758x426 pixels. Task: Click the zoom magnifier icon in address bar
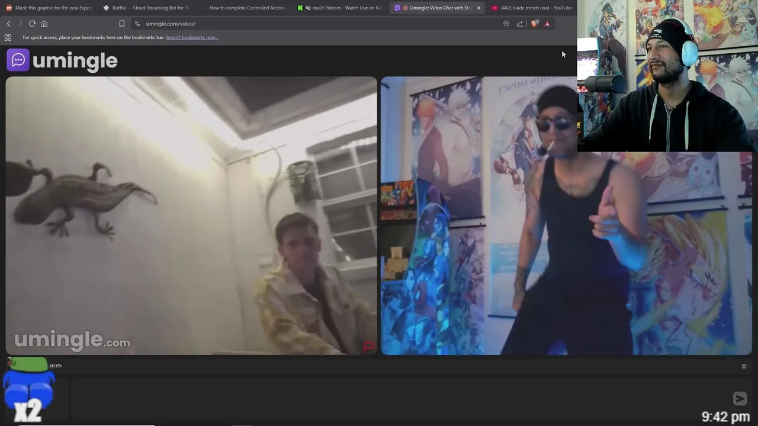506,24
